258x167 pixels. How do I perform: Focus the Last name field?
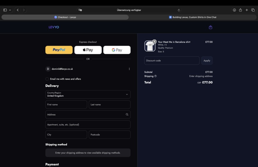[109, 104]
